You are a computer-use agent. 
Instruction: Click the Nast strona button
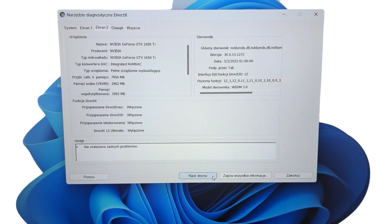tap(198, 176)
